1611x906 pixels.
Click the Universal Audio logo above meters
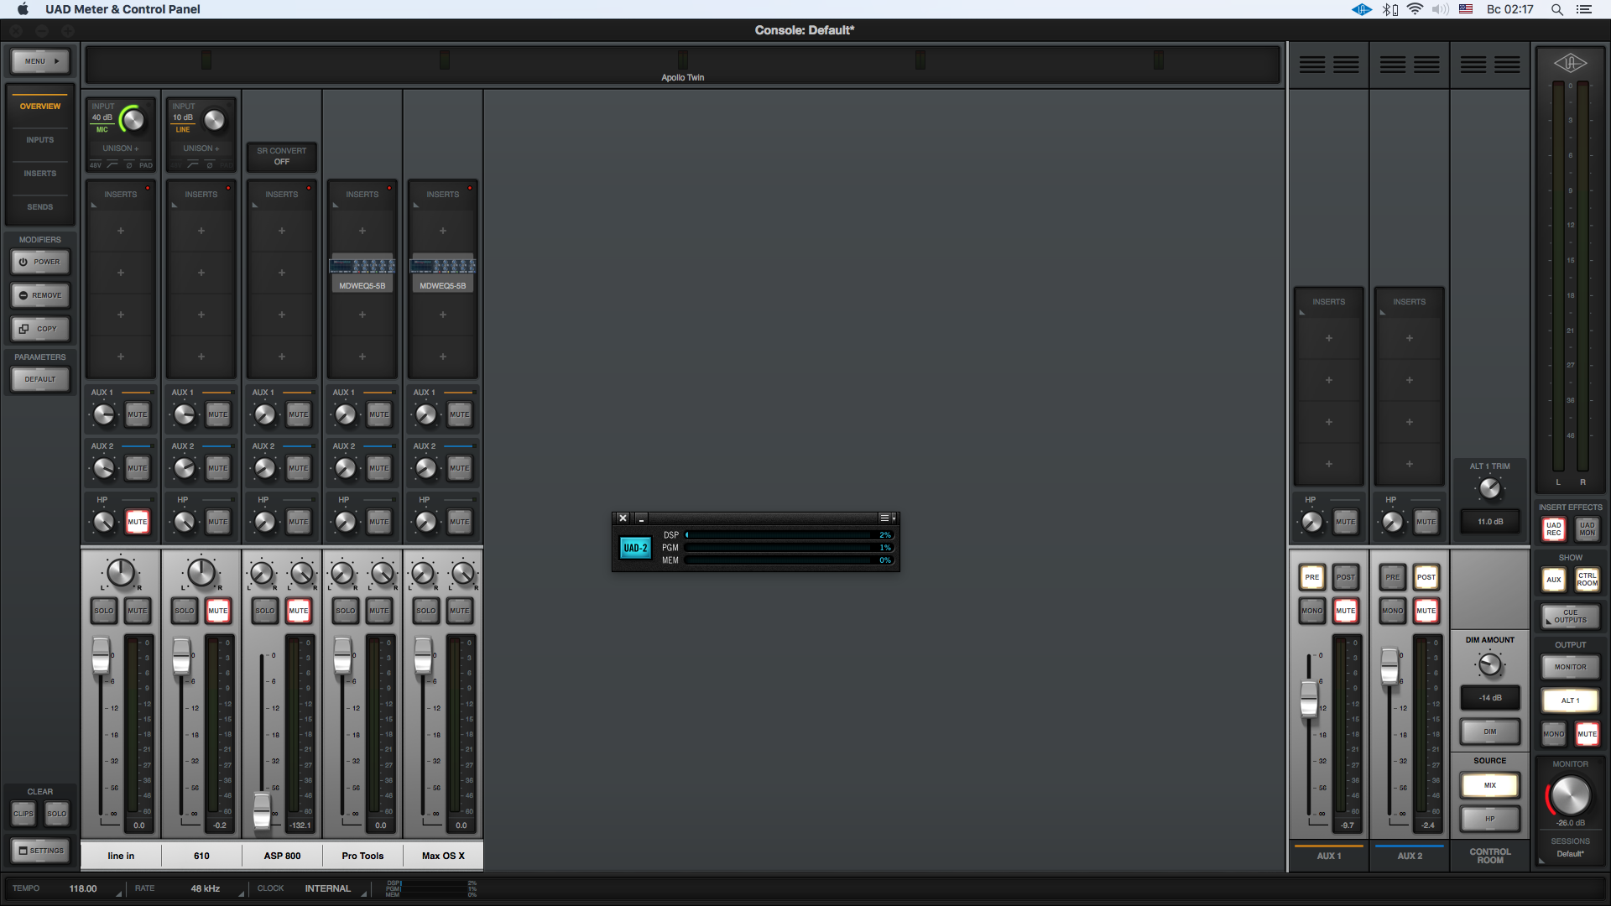coord(1570,63)
